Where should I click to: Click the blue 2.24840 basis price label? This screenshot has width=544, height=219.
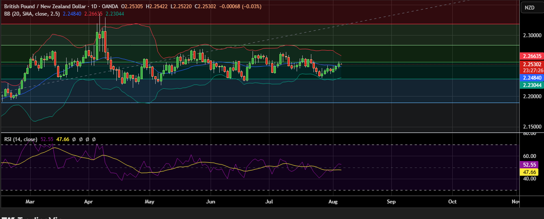click(530, 78)
